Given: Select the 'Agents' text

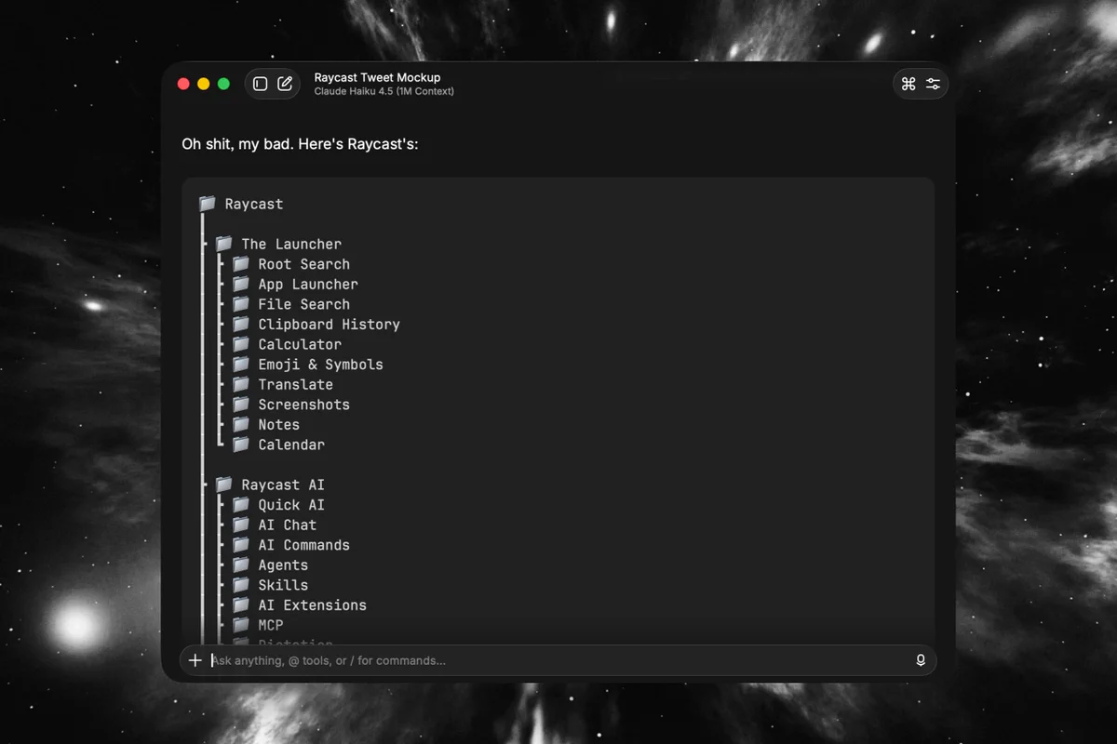Looking at the screenshot, I should [283, 565].
